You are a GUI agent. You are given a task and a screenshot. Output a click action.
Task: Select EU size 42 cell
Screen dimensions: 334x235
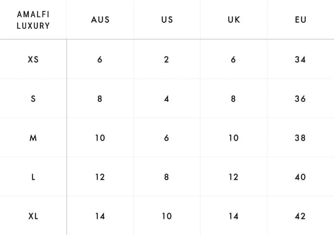click(300, 216)
